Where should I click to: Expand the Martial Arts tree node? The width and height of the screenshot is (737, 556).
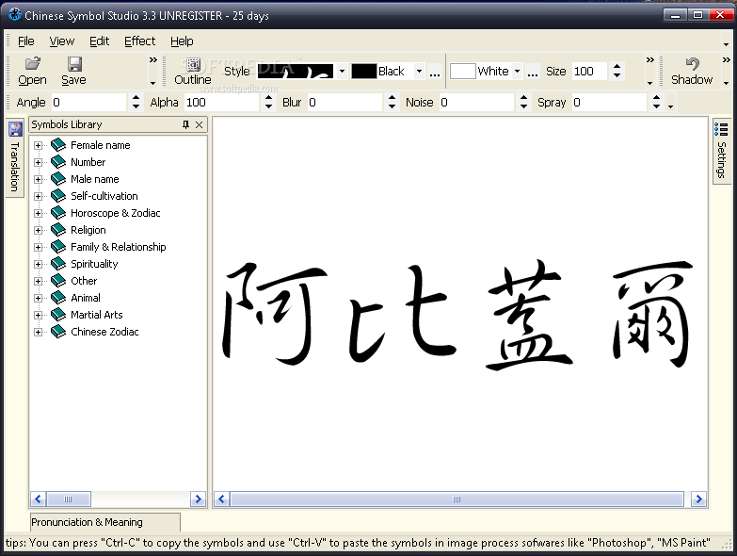click(x=38, y=315)
